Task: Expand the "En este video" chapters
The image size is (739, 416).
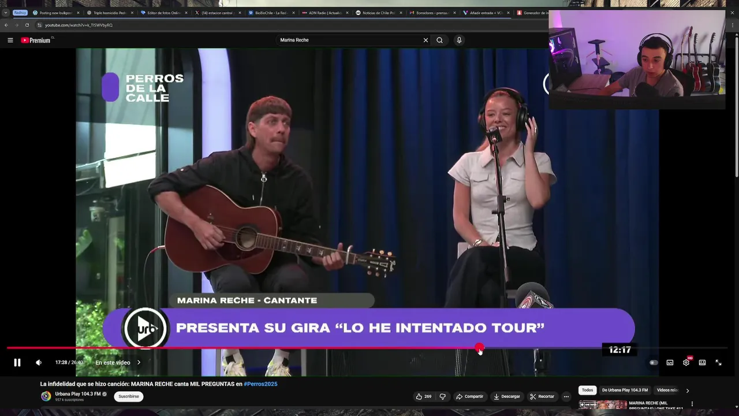Action: coord(118,362)
